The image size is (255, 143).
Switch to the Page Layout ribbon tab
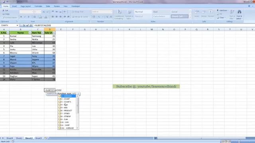click(25, 6)
